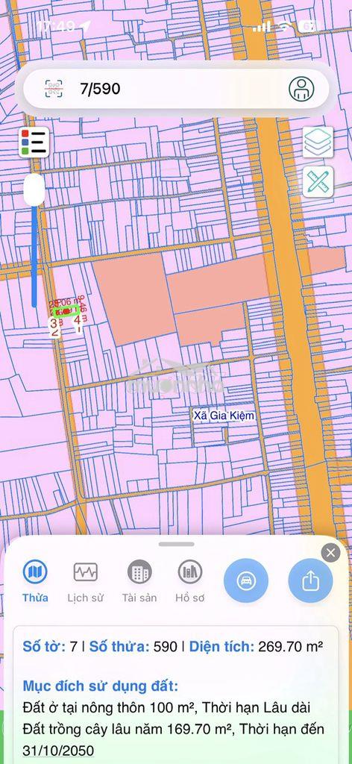Switch to the Lịch sử tab
The width and height of the screenshot is (352, 764).
point(85,580)
